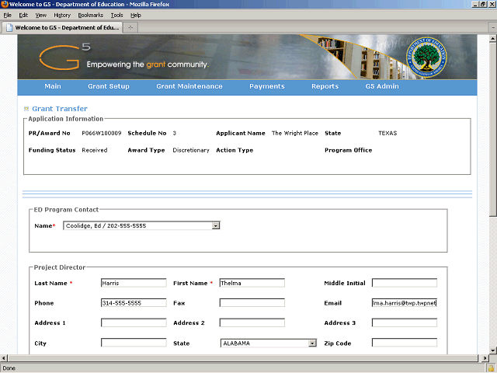Click the First Name field containing Thelma
This screenshot has height=373, width=497.
(252, 283)
